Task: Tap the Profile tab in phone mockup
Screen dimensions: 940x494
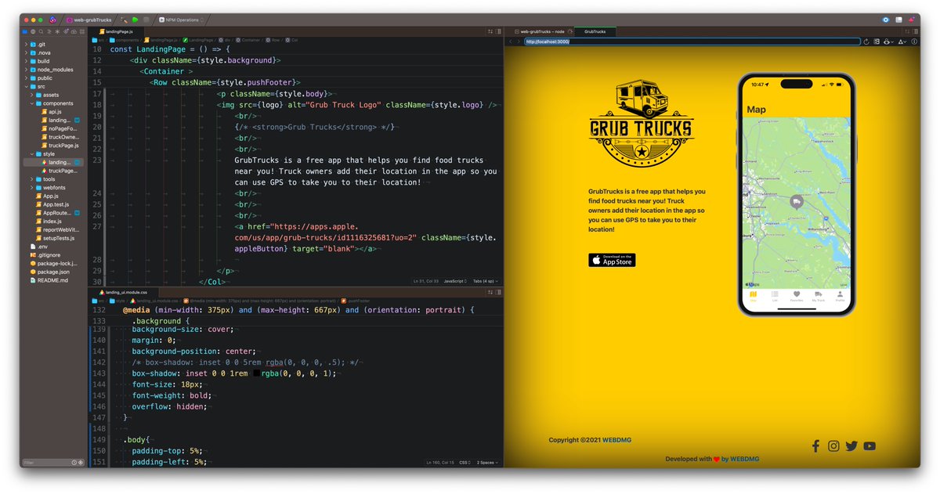Action: [840, 296]
